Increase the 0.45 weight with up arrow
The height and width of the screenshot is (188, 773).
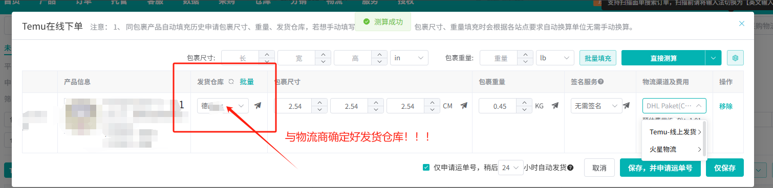pos(524,102)
